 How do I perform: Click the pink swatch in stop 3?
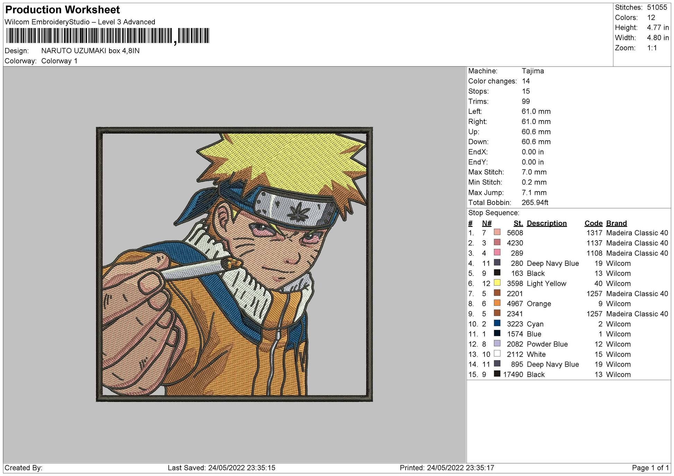click(x=498, y=253)
